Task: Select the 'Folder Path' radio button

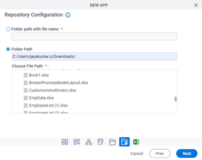Action: (8, 49)
